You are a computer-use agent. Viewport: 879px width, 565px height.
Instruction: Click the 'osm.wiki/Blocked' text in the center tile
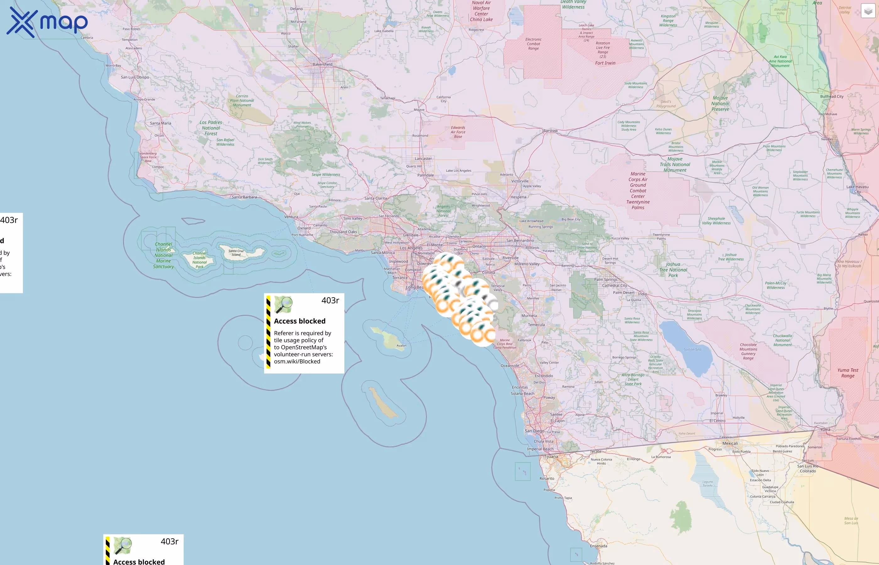[297, 361]
